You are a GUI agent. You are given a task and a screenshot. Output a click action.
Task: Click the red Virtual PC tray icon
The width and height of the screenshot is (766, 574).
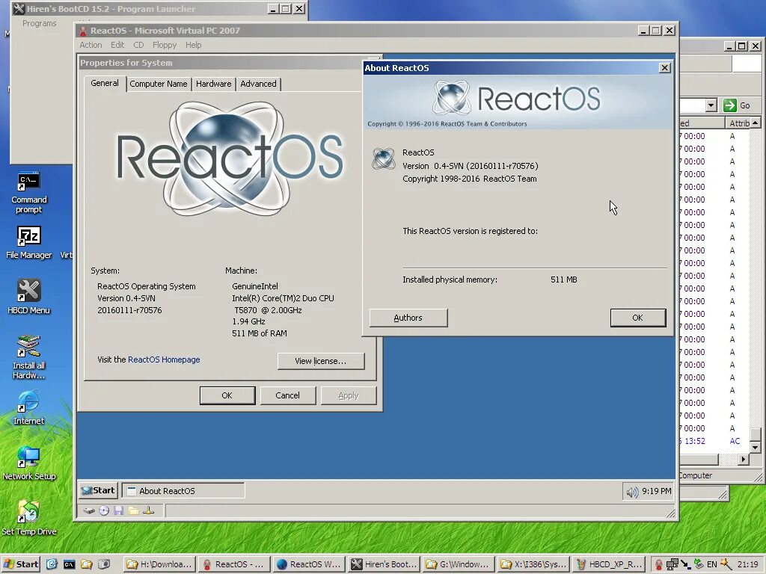[659, 565]
